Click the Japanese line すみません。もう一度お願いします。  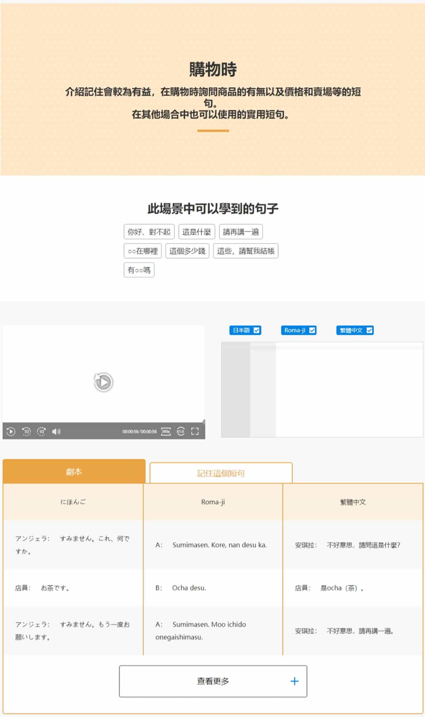pos(73,631)
